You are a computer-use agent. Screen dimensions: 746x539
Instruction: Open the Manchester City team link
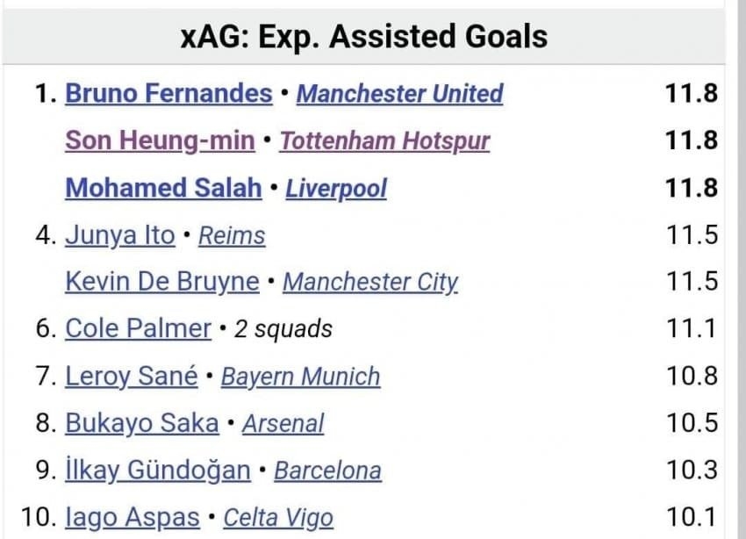pyautogui.click(x=370, y=282)
